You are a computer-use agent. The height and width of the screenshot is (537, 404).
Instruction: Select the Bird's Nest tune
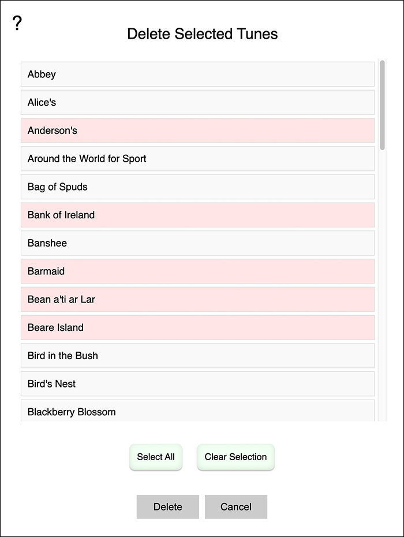click(197, 384)
